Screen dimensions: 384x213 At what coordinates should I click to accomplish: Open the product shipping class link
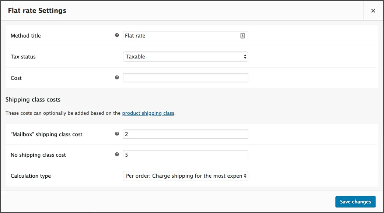[148, 113]
